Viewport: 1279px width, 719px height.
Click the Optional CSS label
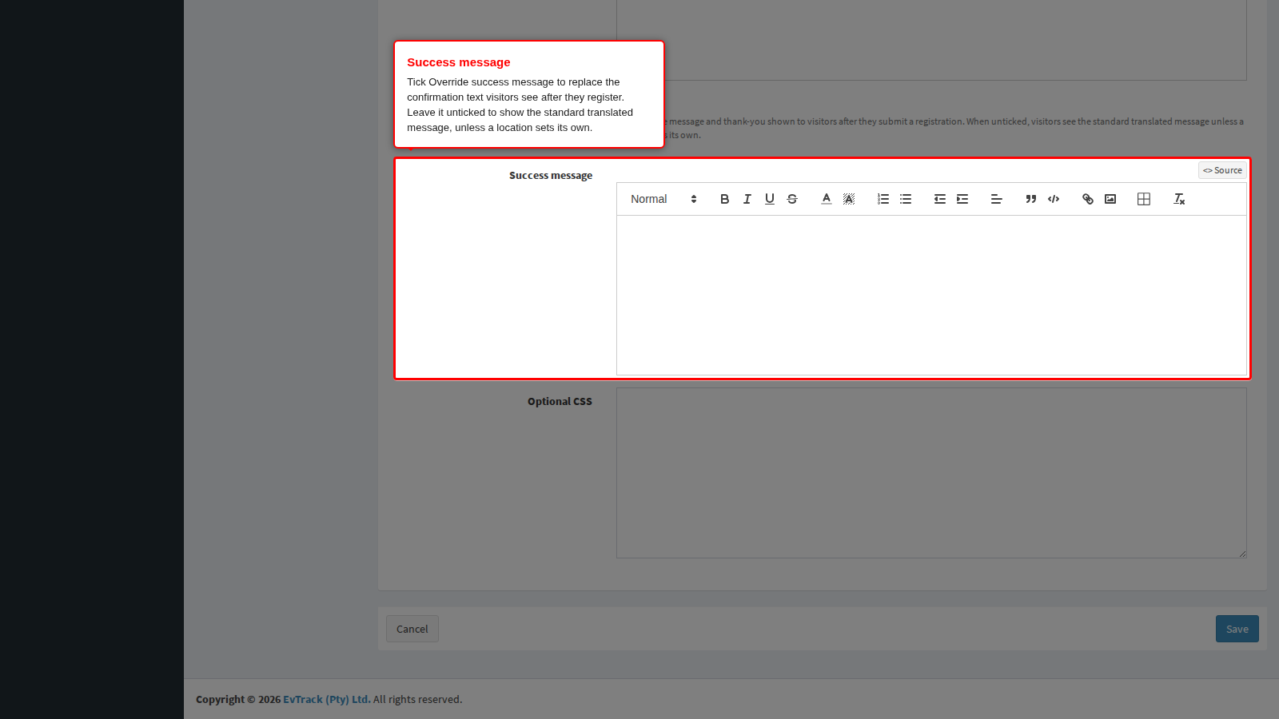(x=560, y=401)
